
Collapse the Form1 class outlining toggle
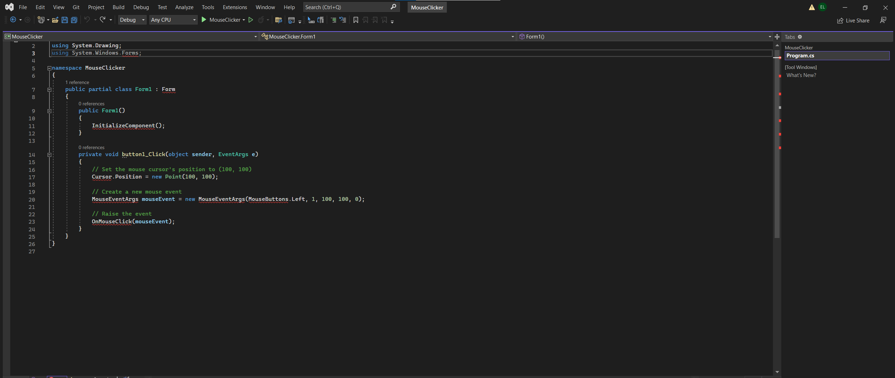pyautogui.click(x=49, y=90)
